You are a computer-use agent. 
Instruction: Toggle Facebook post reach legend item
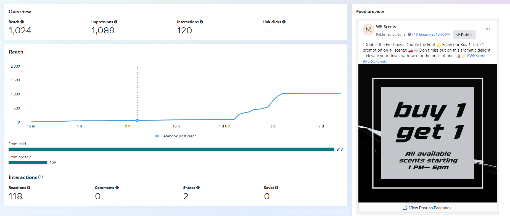coord(176,136)
